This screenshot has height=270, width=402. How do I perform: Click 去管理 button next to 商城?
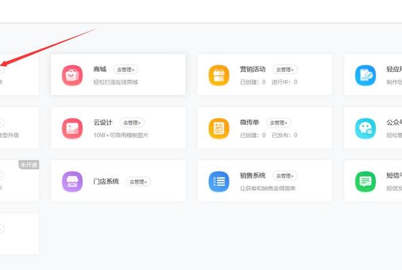pyautogui.click(x=126, y=70)
